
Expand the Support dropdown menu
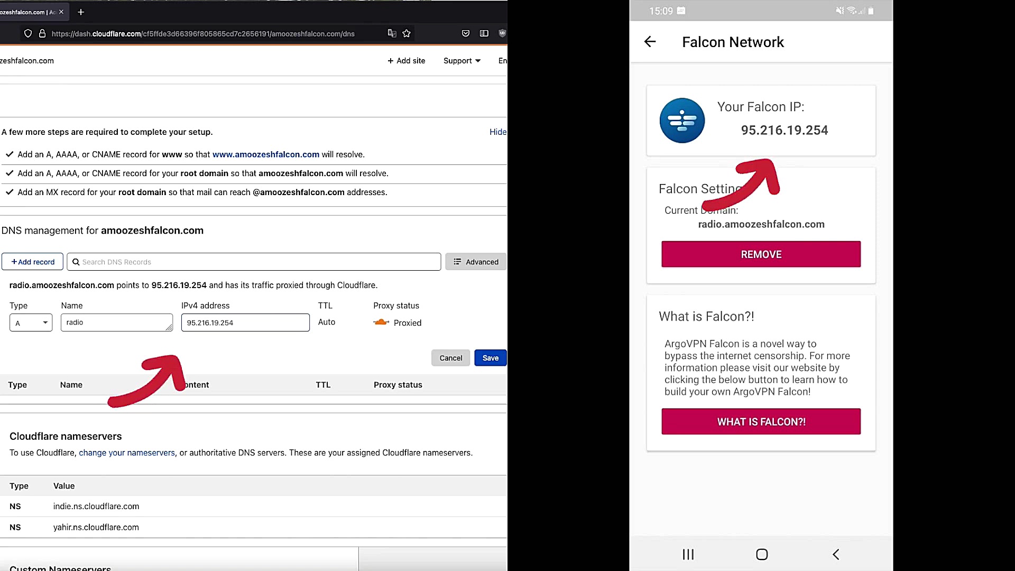point(462,61)
